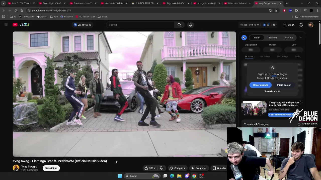321x180 pixels.
Task: Click the vidIQ trophy icon in header
Action: [x=274, y=25]
